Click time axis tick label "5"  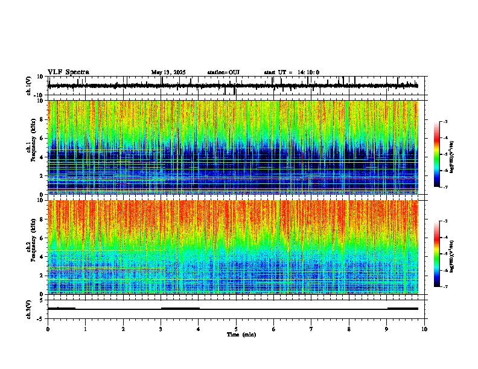point(236,329)
